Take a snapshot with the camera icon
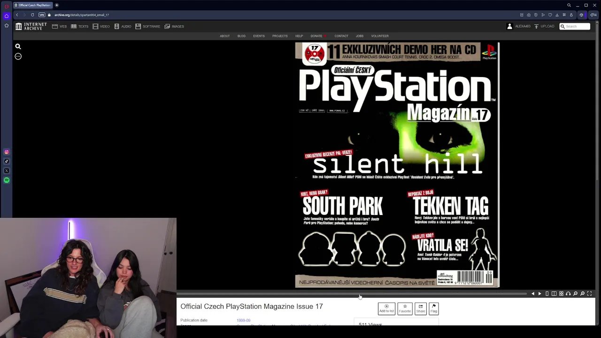The width and height of the screenshot is (601, 338). click(x=529, y=15)
